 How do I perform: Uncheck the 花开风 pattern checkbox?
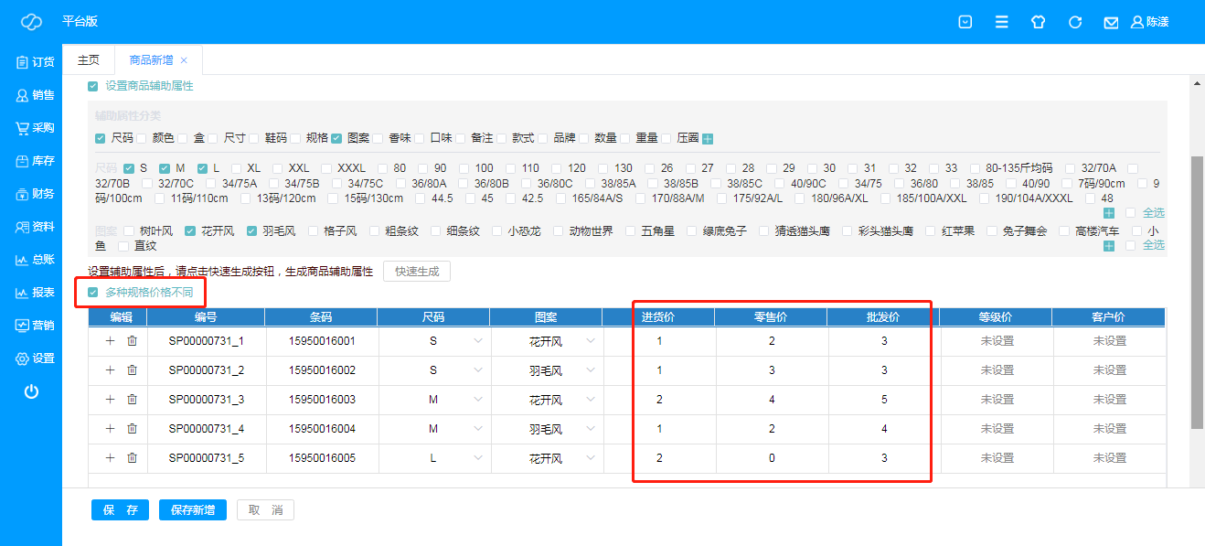coord(190,231)
